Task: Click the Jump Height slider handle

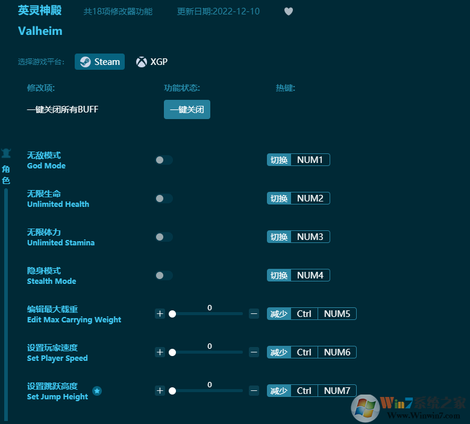Action: point(172,391)
